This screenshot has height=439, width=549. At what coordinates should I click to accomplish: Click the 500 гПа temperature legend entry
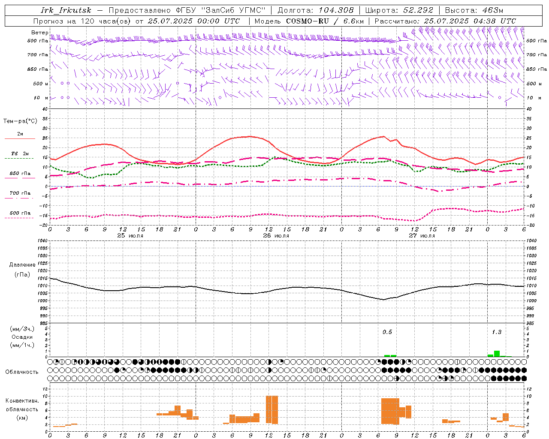[x=20, y=213]
